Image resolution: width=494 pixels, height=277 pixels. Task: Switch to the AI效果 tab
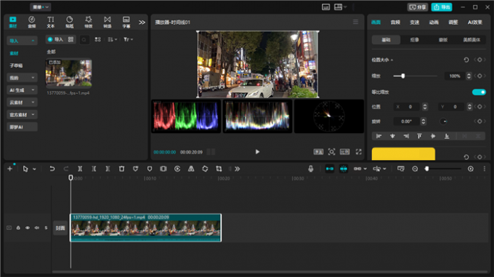(x=475, y=22)
